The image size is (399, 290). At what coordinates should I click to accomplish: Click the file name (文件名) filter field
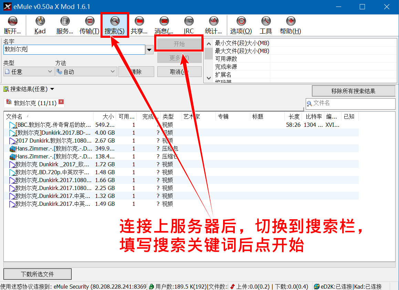(353, 103)
